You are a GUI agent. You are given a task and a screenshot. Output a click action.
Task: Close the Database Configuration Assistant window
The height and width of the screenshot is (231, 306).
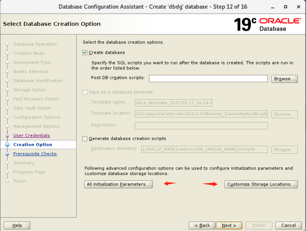tap(298, 7)
